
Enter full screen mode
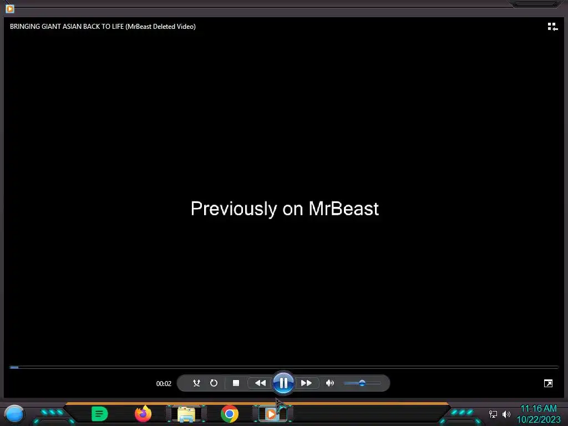[x=548, y=383]
